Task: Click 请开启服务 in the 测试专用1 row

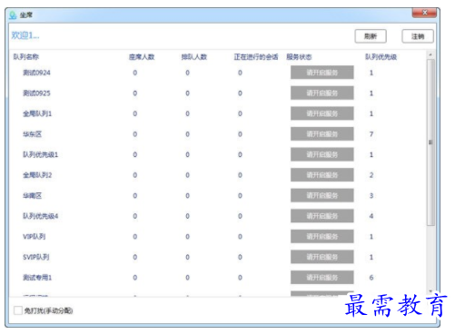Action: pos(322,278)
